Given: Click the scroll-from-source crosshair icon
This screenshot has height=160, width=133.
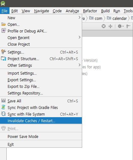Looking at the screenshot, I should tap(104, 26).
